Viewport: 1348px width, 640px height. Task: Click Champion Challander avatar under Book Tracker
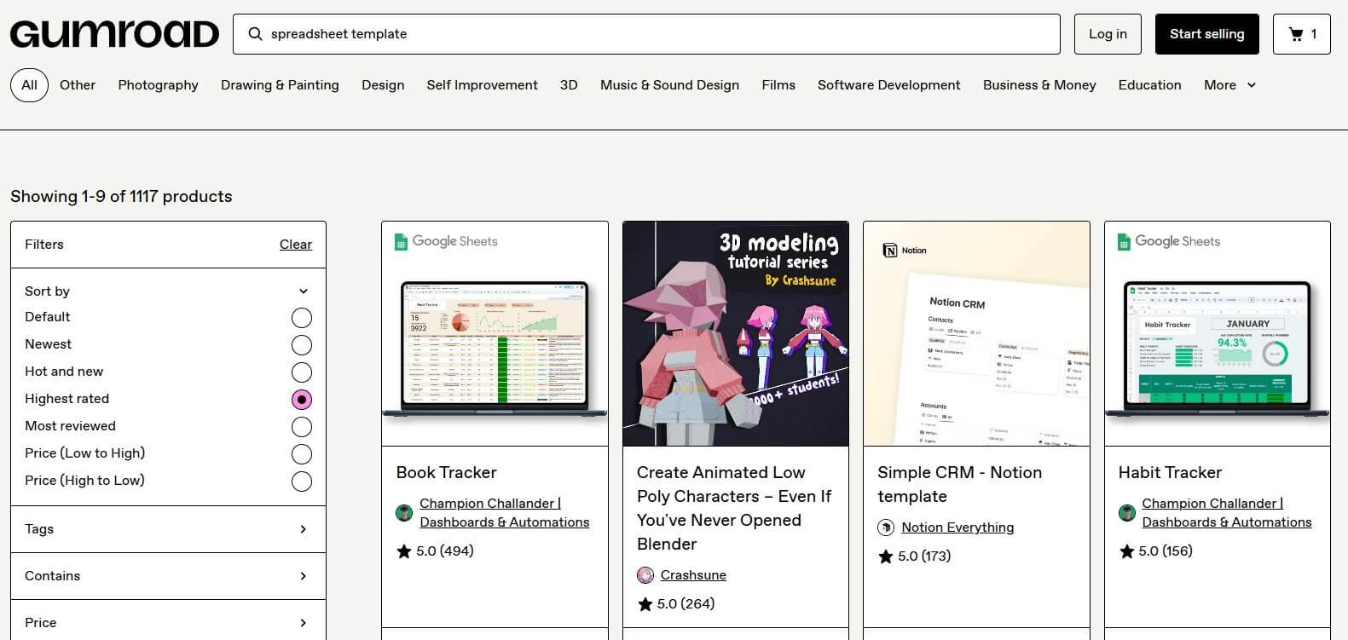pos(404,513)
